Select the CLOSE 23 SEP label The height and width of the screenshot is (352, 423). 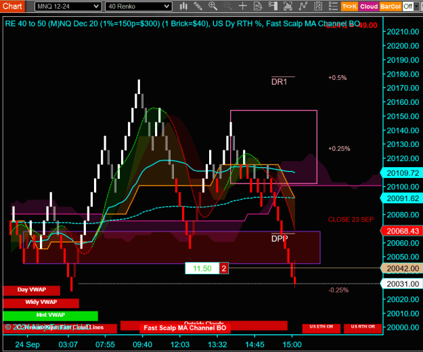[x=351, y=219]
